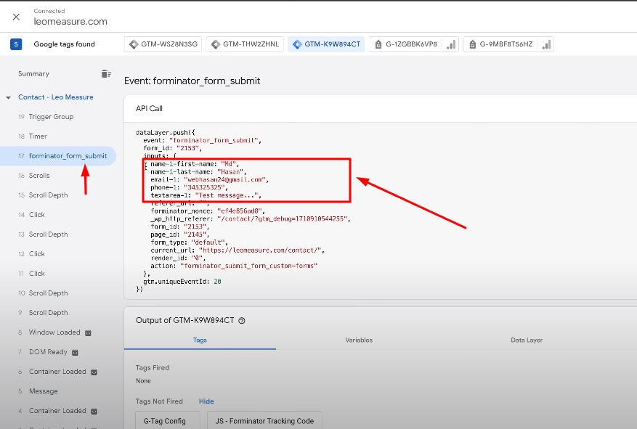Click the leomeasure.com connected domain text
The height and width of the screenshot is (429, 637).
click(70, 22)
